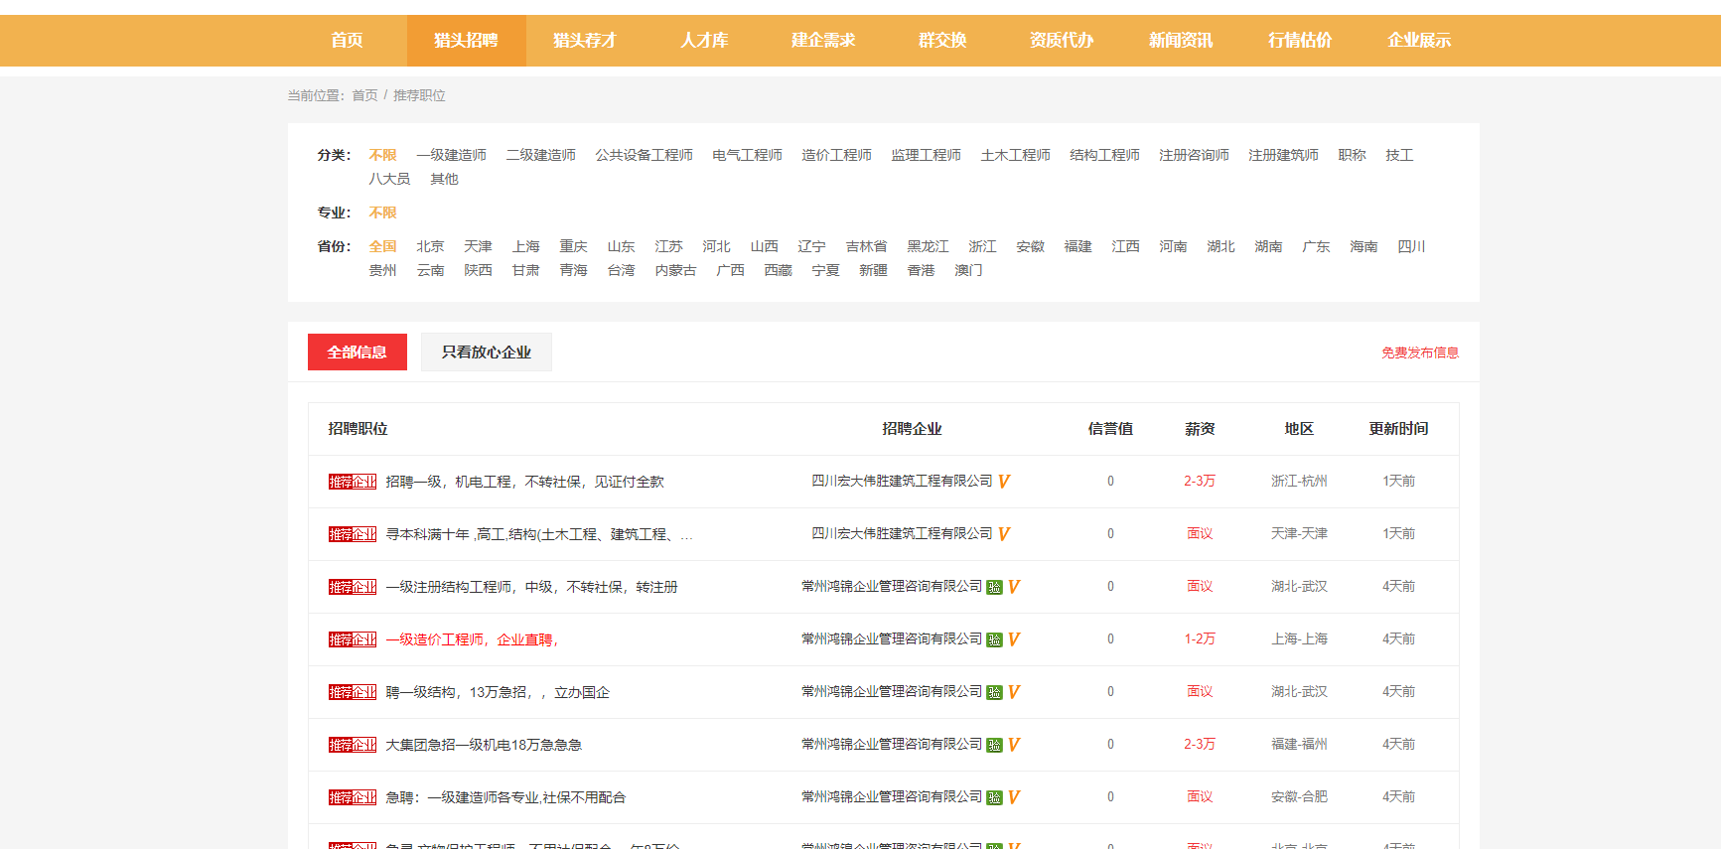The width and height of the screenshot is (1721, 849).
Task: Click green 验 icon in 聘一级结构 row
Action: pos(994,692)
